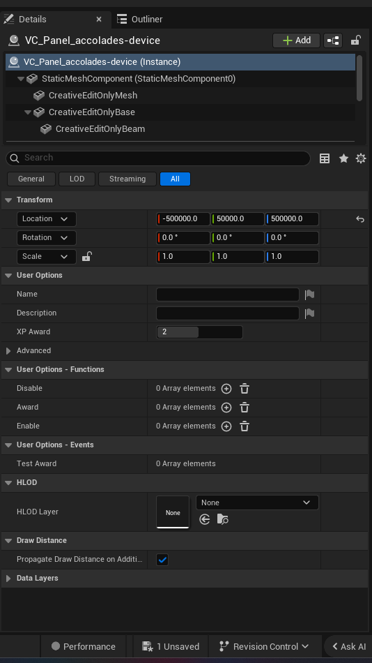372x663 pixels.
Task: Click the Description text field
Action: click(228, 313)
